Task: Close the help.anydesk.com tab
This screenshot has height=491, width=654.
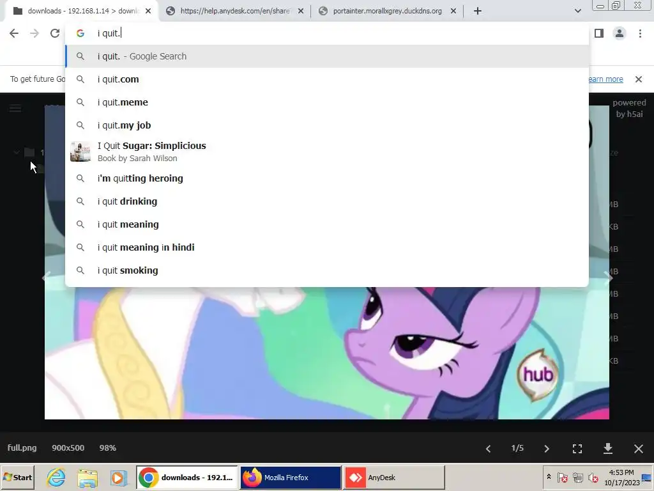Action: pyautogui.click(x=301, y=12)
